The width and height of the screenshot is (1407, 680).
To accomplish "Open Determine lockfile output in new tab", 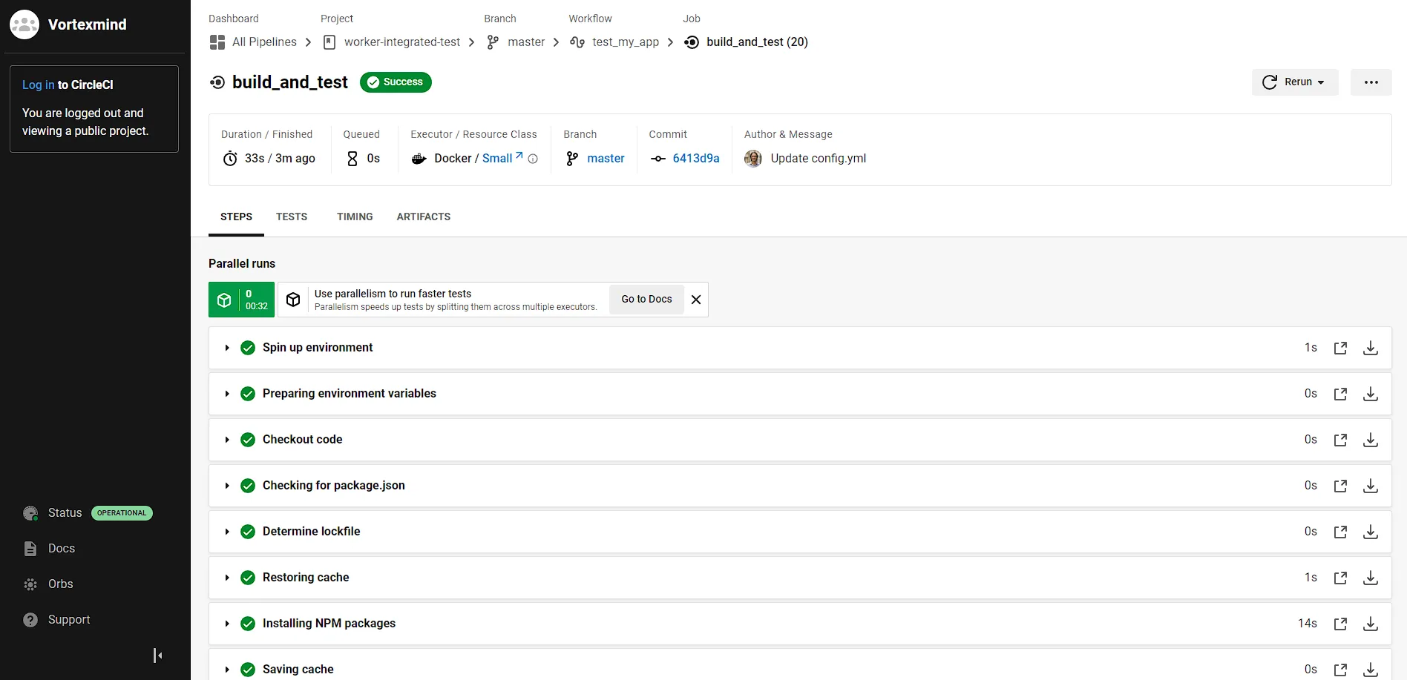I will (x=1340, y=532).
